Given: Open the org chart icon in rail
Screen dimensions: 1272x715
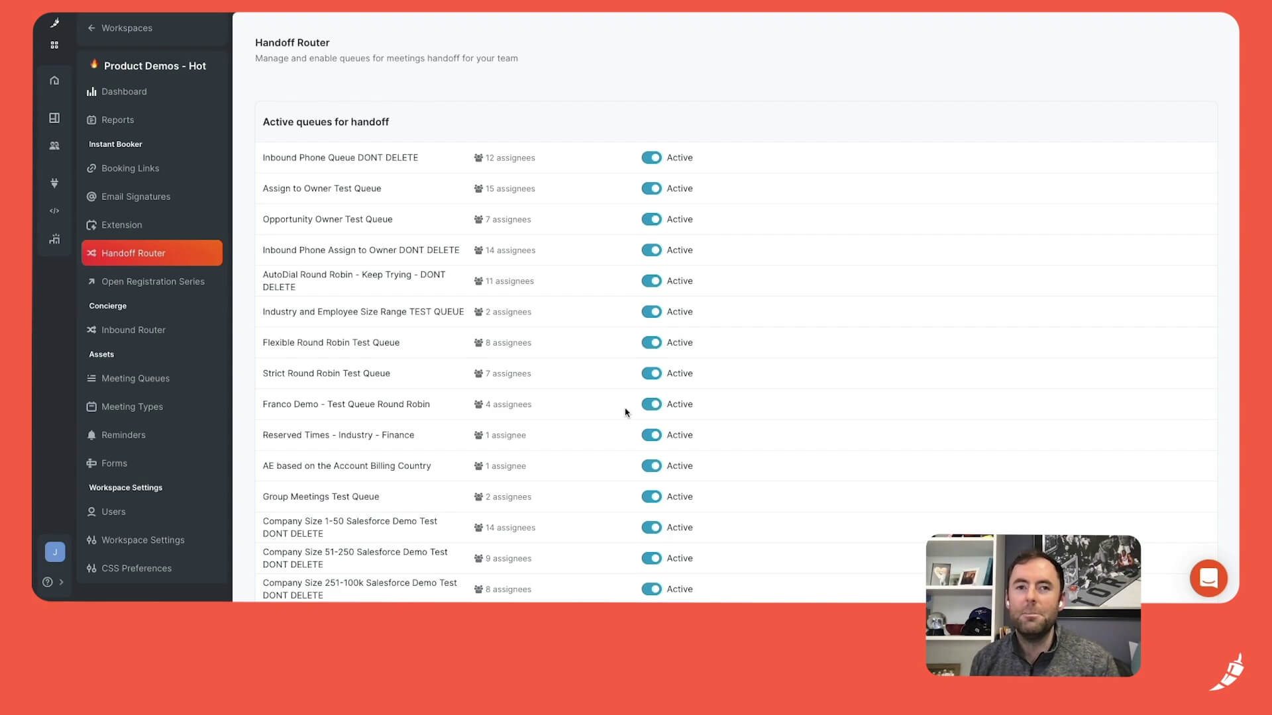Looking at the screenshot, I should tap(54, 240).
